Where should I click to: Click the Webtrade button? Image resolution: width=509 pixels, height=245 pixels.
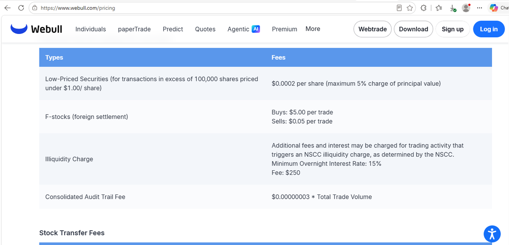(372, 29)
